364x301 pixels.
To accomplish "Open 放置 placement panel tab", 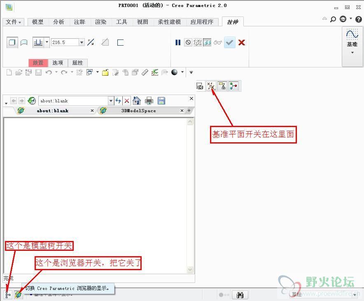I will click(x=38, y=63).
